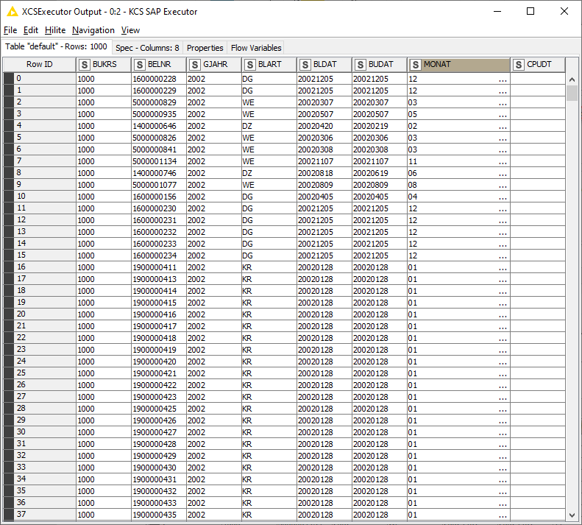This screenshot has height=525, width=582.
Task: Click the string type icon for BLDAT
Action: coord(305,65)
